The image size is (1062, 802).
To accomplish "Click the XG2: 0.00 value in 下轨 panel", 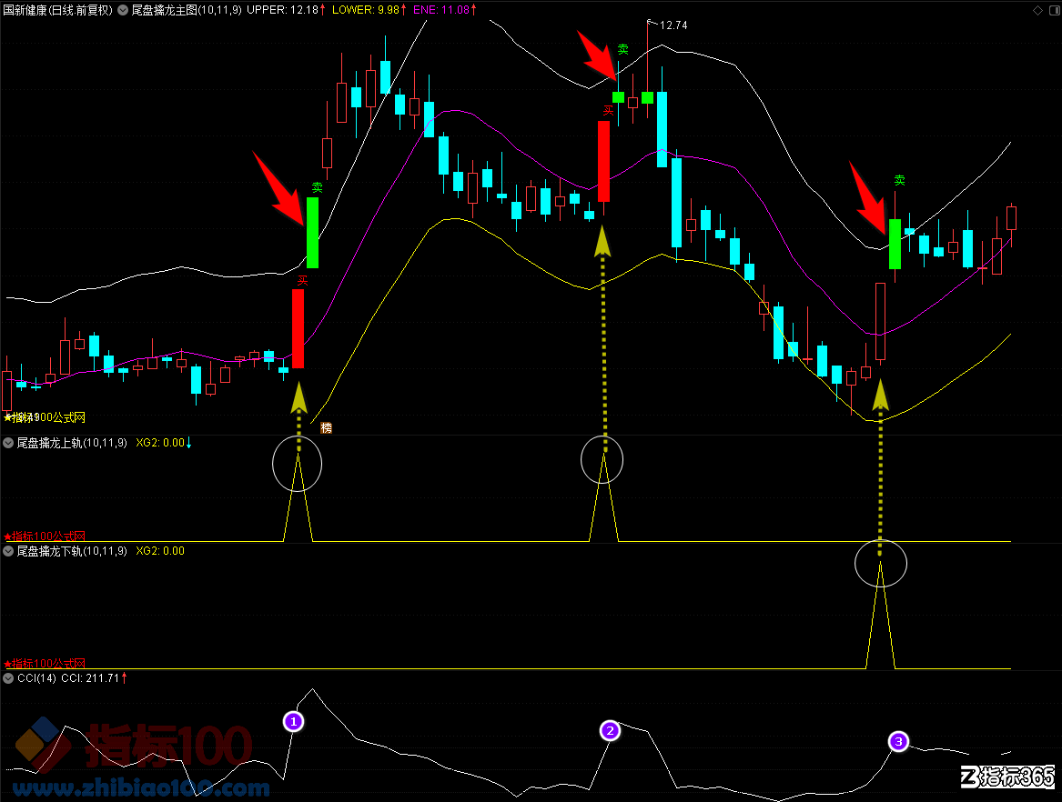I will click(160, 551).
